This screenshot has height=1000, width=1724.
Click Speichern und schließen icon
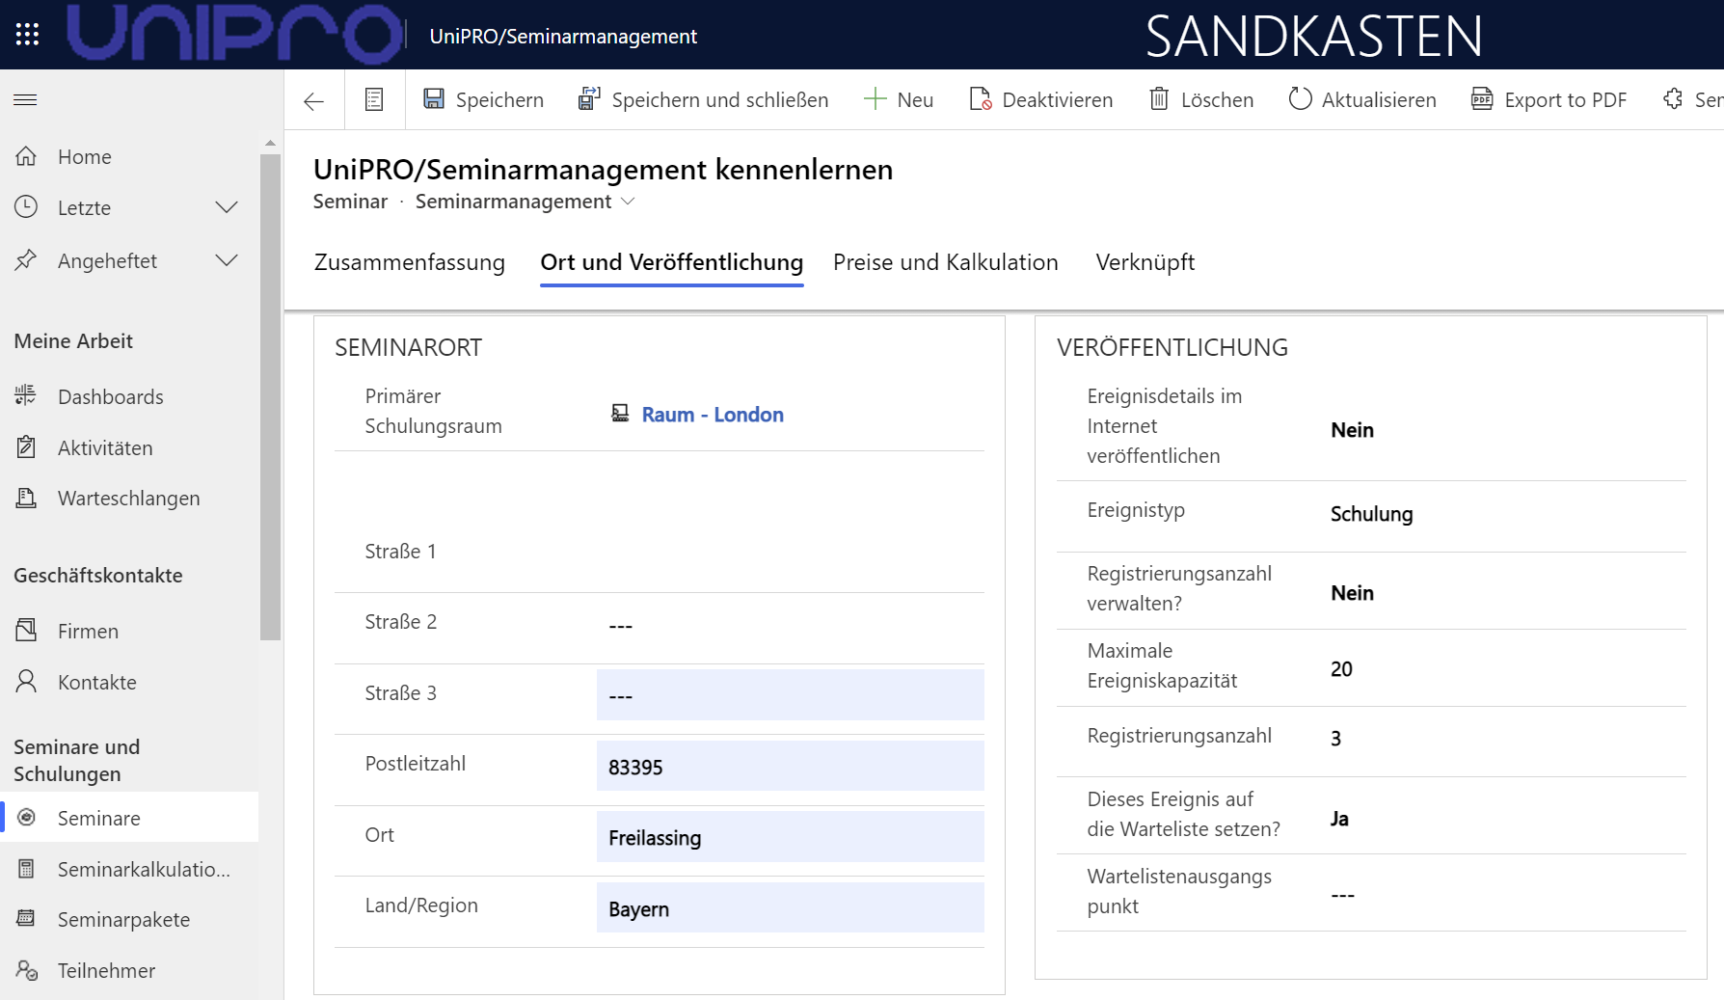[589, 98]
